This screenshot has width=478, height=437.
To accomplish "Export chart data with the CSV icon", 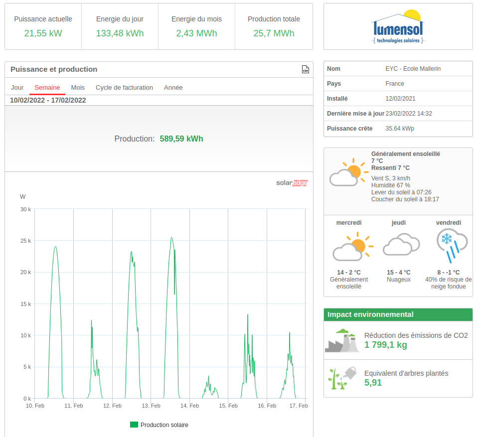I will tap(305, 69).
